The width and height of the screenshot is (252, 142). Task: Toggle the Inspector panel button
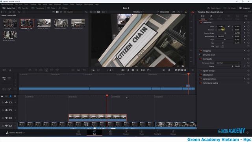[x=245, y=8]
